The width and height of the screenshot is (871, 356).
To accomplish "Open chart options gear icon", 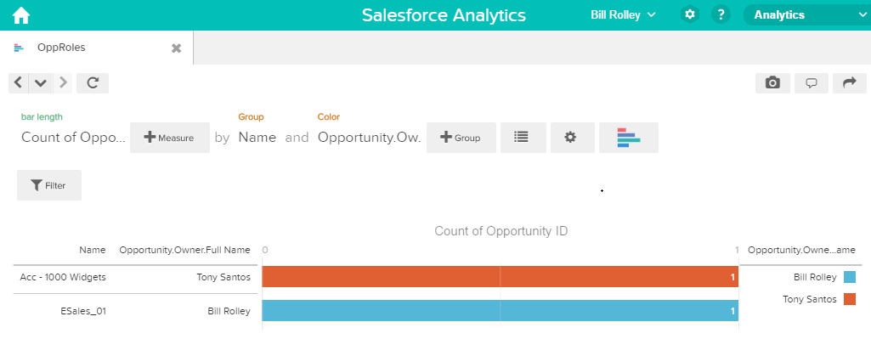I will click(572, 138).
